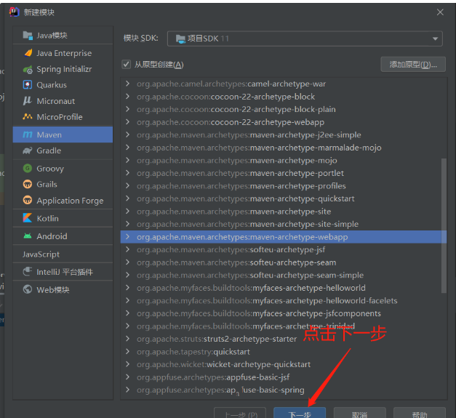The height and width of the screenshot is (418, 456).
Task: Click the Application Forge icon
Action: pos(28,201)
